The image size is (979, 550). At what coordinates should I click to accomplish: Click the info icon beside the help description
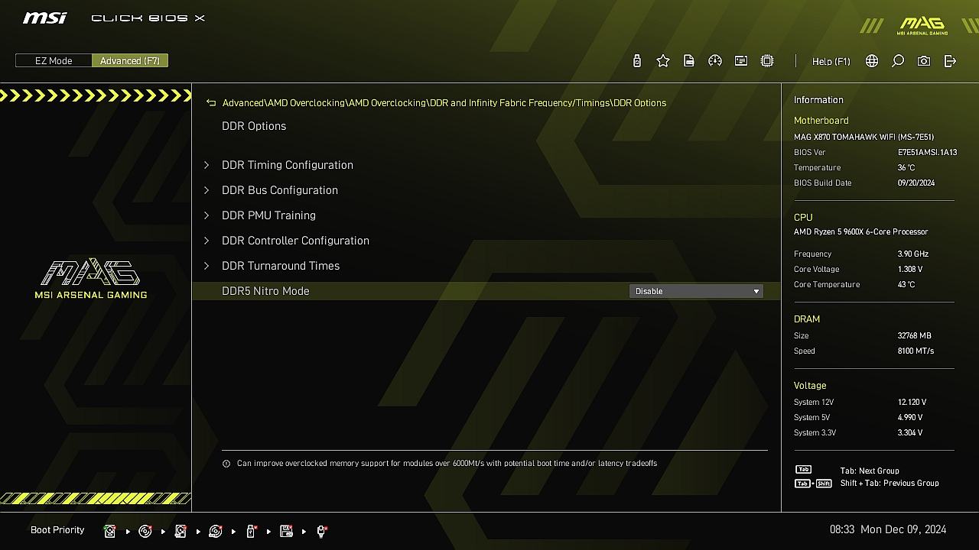(226, 464)
